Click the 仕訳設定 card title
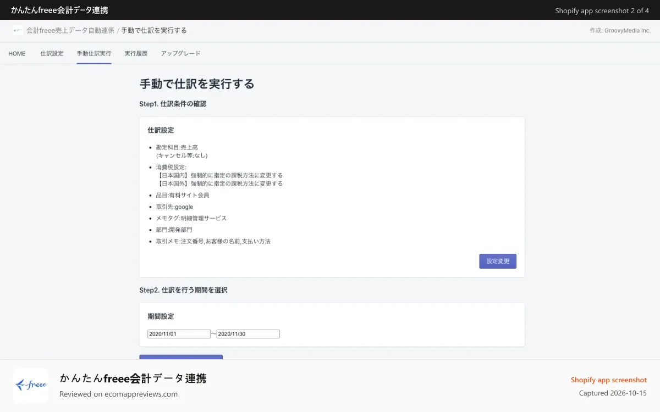 tap(161, 130)
